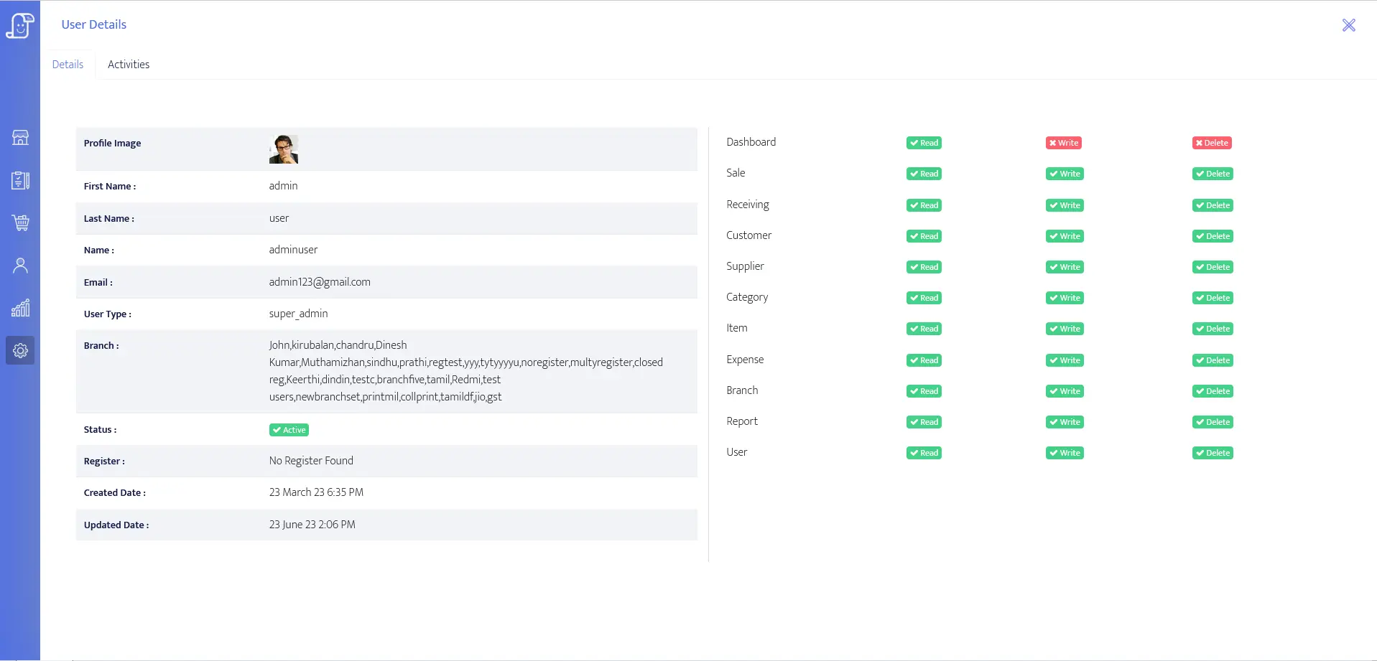
Task: Click the profile image thumbnail
Action: pos(283,149)
